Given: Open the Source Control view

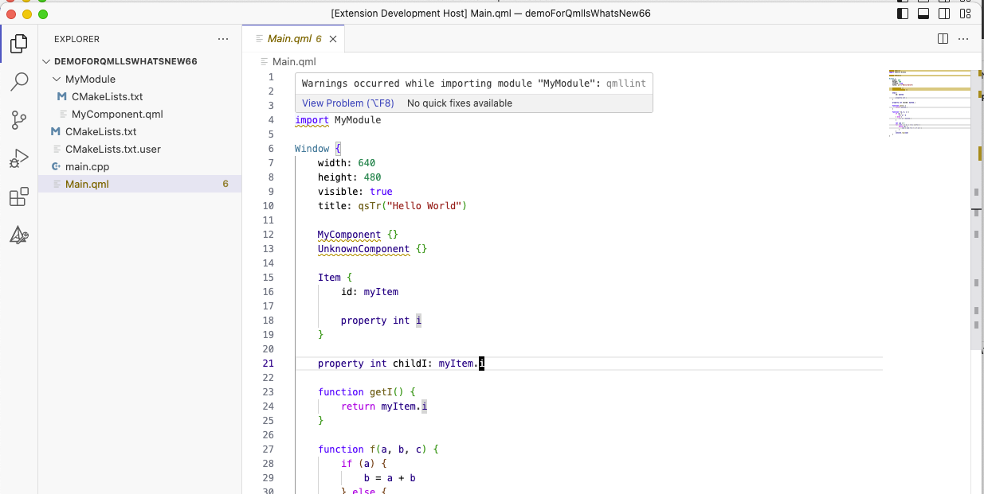Looking at the screenshot, I should [x=18, y=120].
